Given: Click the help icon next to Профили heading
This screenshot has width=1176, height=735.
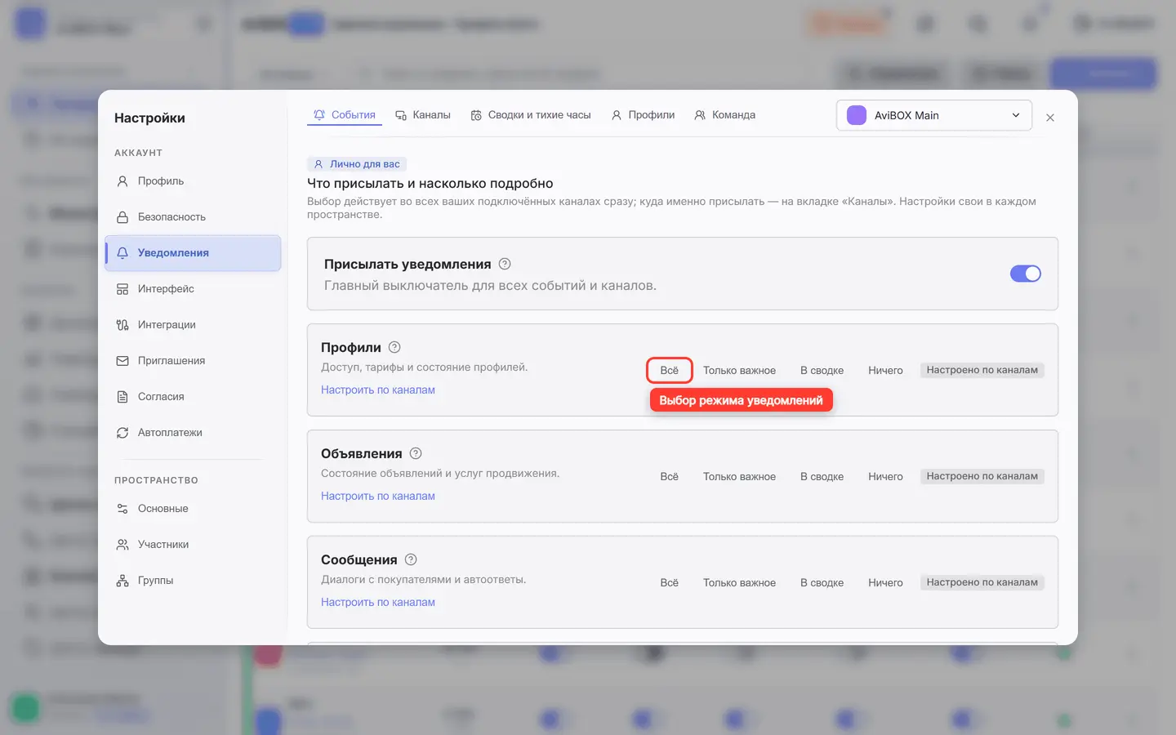Looking at the screenshot, I should [394, 347].
